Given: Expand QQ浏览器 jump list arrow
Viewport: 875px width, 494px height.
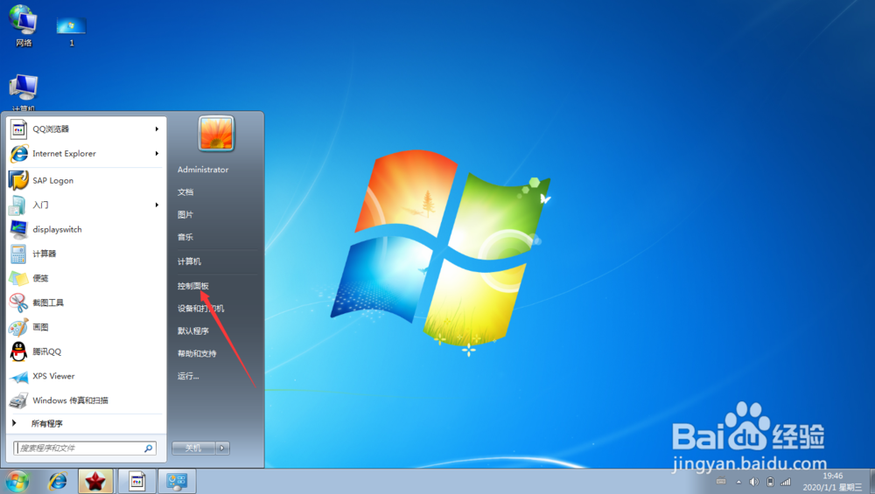Looking at the screenshot, I should click(x=157, y=129).
